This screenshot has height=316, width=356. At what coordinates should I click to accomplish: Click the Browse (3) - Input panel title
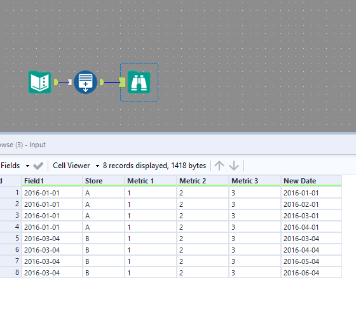pyautogui.click(x=23, y=145)
